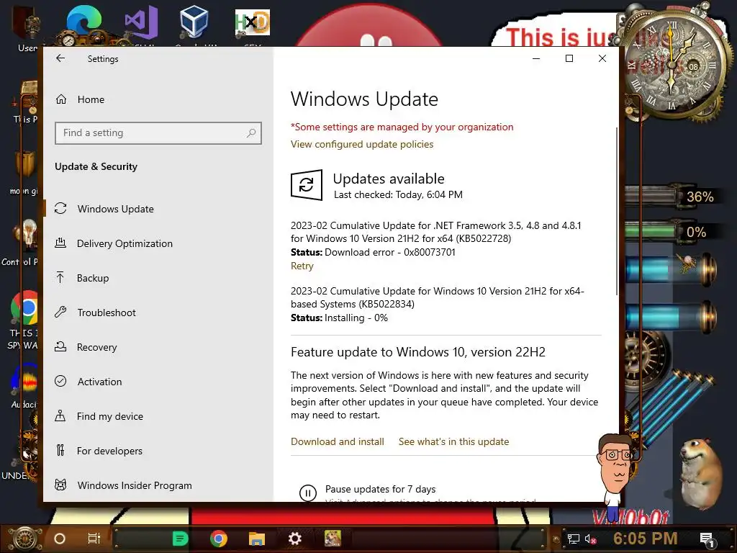Open Cortana circle on the taskbar
This screenshot has height=553, width=737.
click(60, 539)
